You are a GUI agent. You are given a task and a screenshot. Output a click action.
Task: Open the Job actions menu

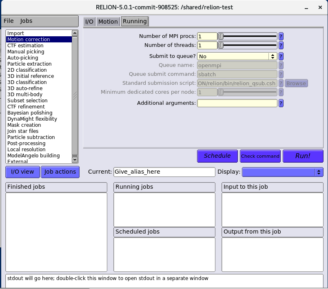tap(60, 172)
